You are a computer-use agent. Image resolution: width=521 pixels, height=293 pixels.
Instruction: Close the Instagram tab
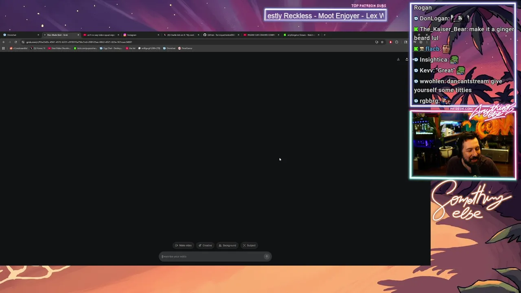coord(158,35)
